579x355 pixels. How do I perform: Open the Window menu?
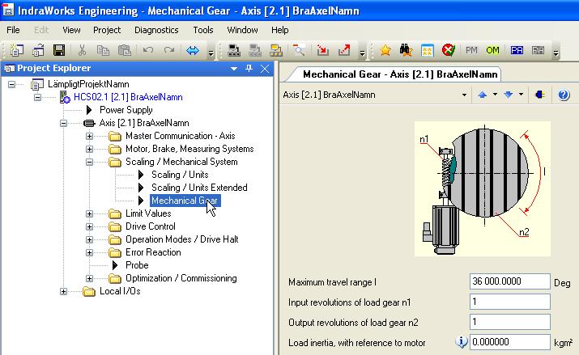(242, 30)
